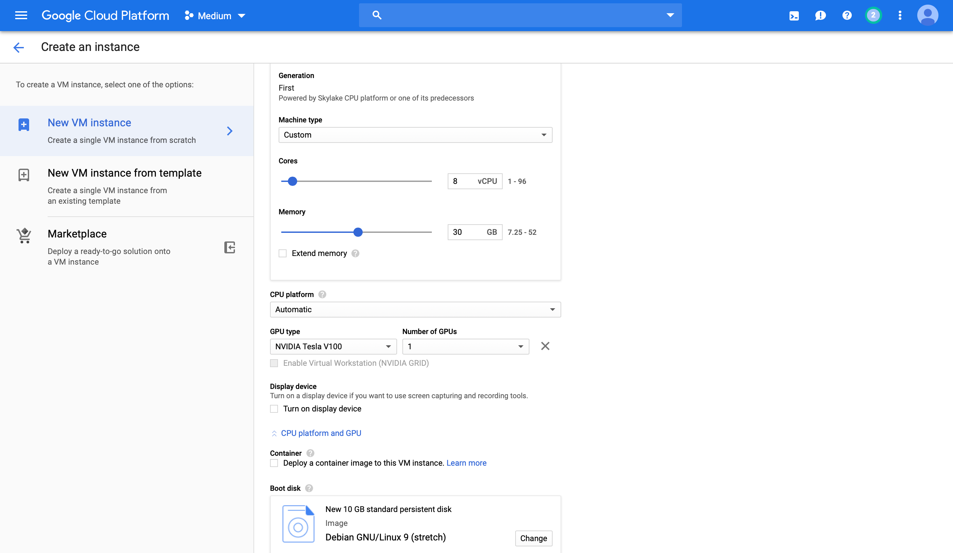Enable deploying a container image to this VM
The width and height of the screenshot is (953, 553).
[x=274, y=463]
